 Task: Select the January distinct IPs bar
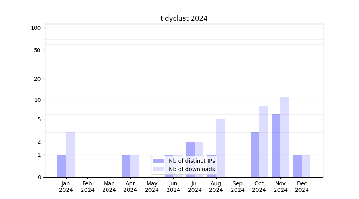(62, 166)
